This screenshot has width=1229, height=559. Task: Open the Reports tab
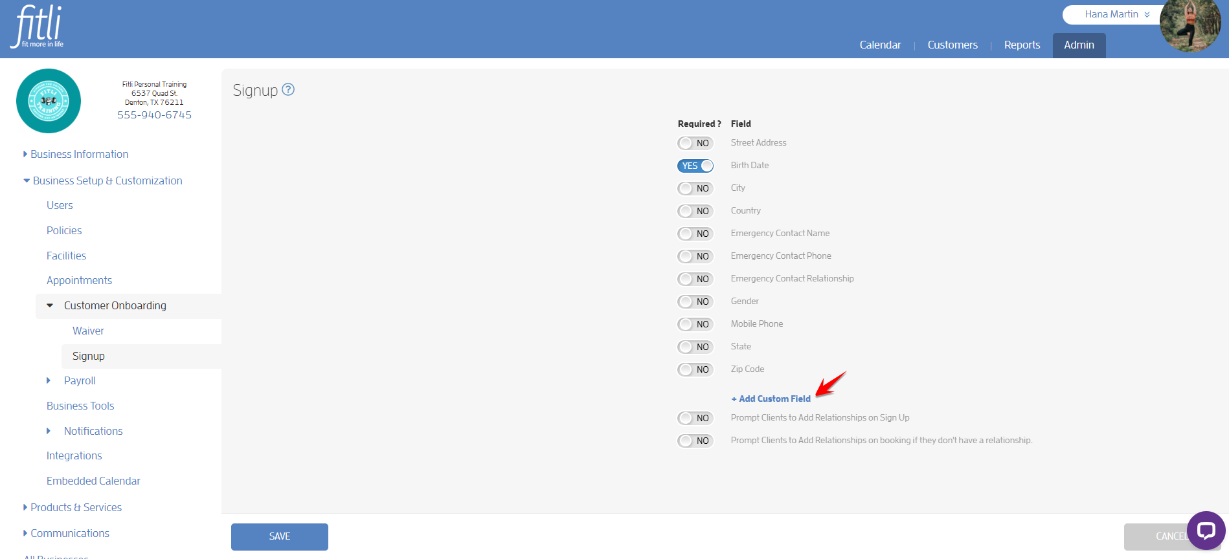(x=1022, y=45)
